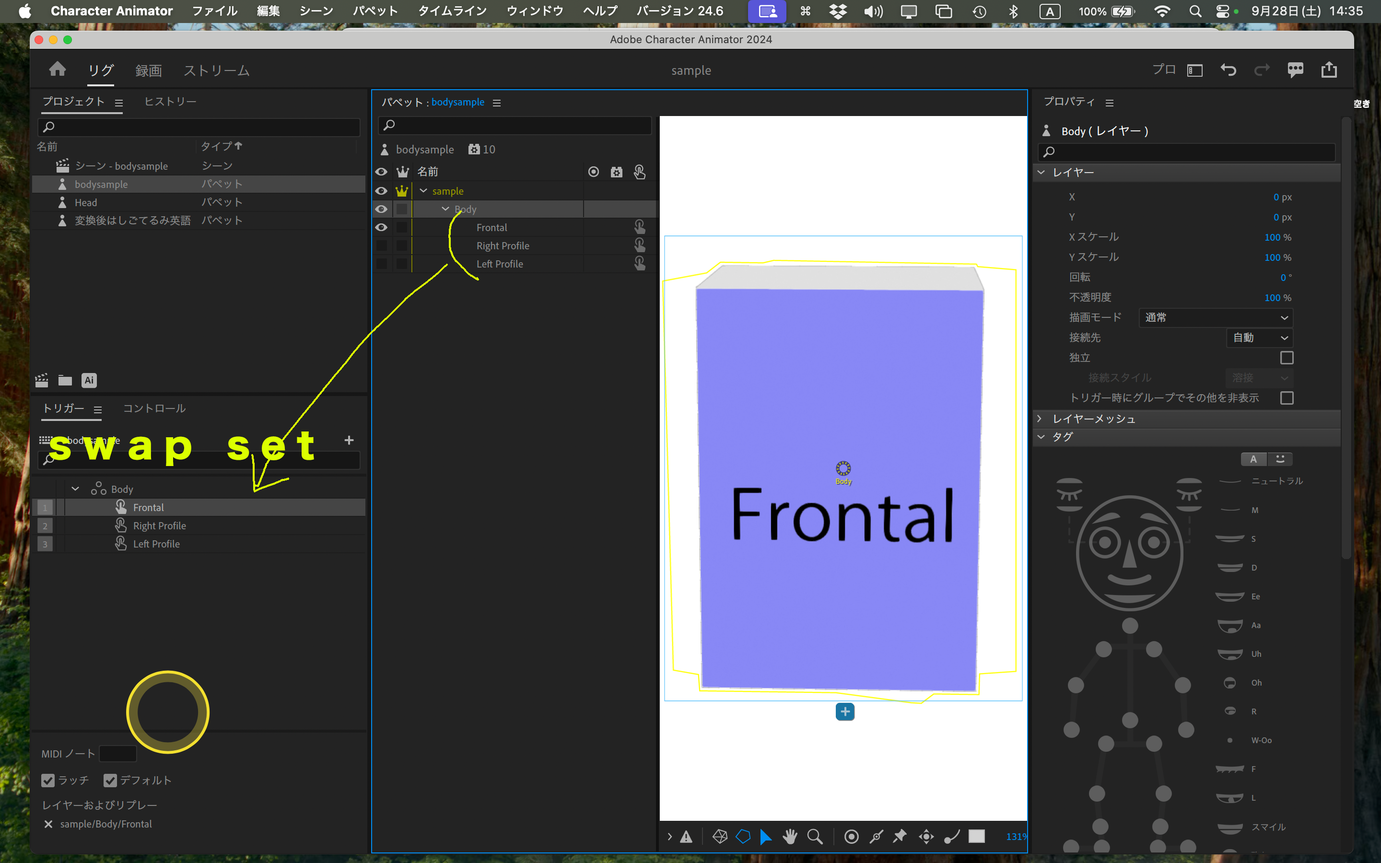Open the 接続先 dropdown set to 自動
1381x863 pixels.
click(1259, 338)
